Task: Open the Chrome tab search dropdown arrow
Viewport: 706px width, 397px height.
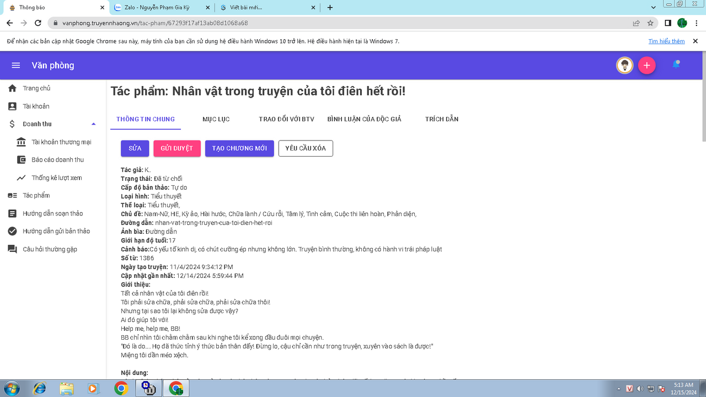Action: 654,8
